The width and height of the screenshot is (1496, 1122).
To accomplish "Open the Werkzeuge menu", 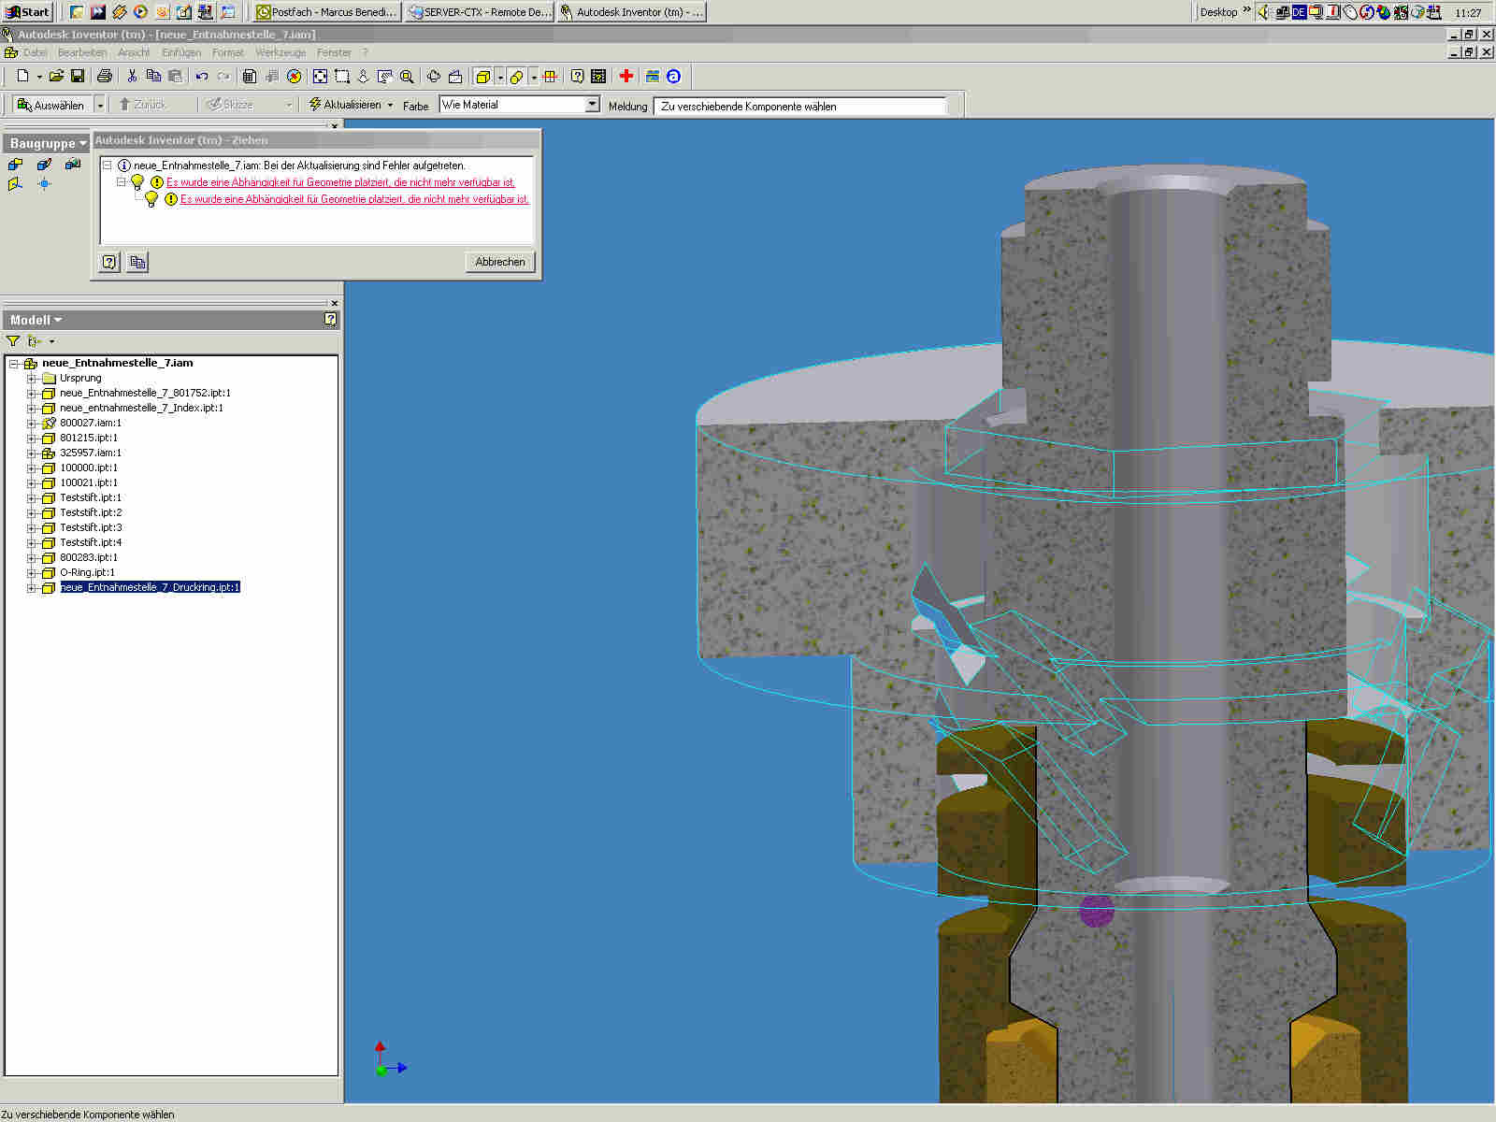I will (280, 53).
